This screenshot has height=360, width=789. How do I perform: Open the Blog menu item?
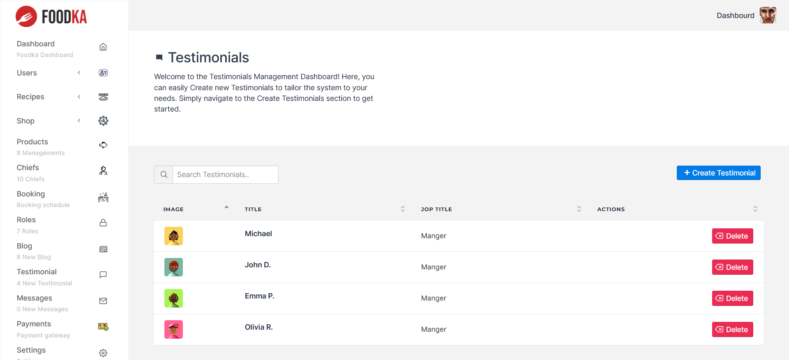(25, 246)
